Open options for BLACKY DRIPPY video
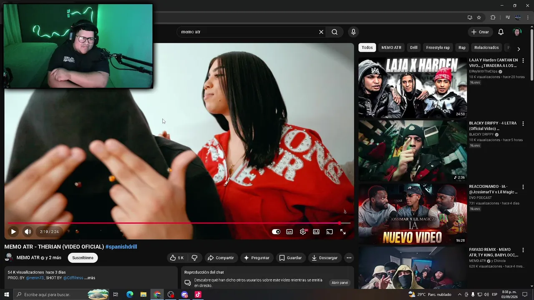 pyautogui.click(x=523, y=124)
